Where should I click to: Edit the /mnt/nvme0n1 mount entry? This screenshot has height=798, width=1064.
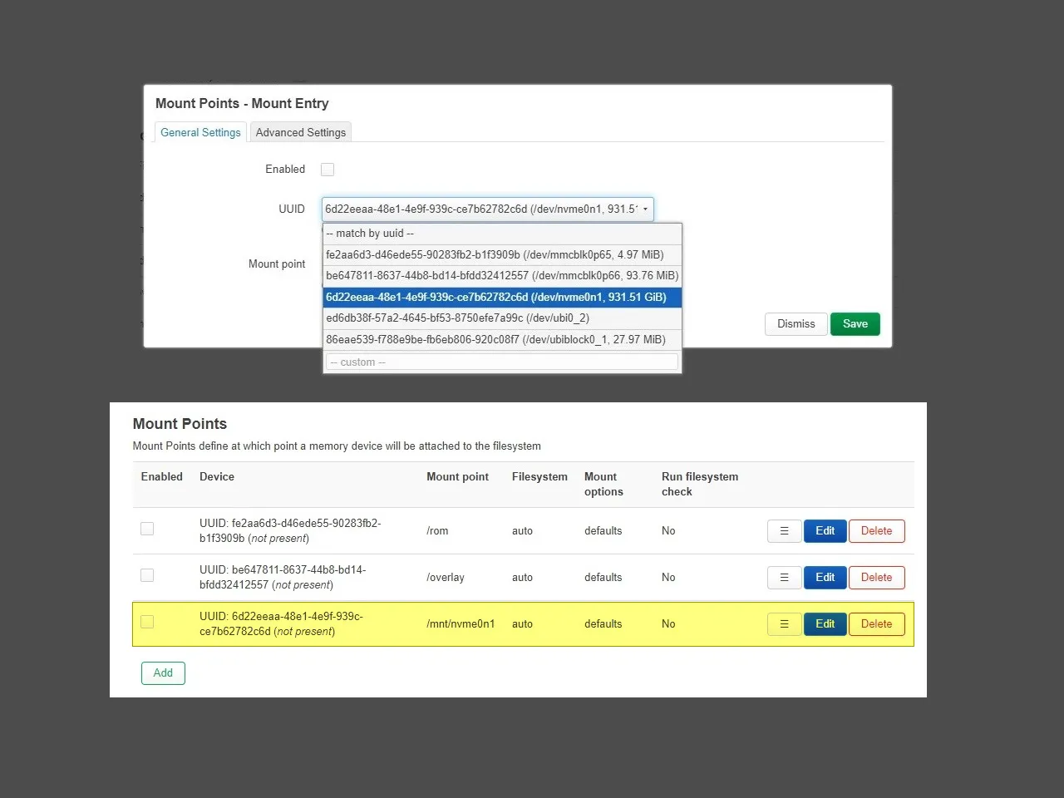[825, 624]
